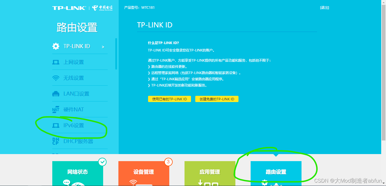Click the 远程管理家庭网络 line

click(x=194, y=73)
